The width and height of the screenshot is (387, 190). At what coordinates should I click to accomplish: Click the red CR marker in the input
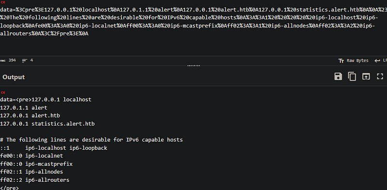3,3
